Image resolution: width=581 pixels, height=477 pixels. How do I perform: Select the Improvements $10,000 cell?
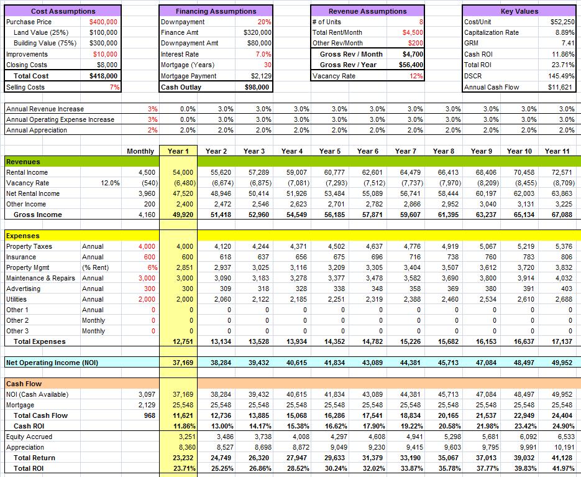pos(103,54)
